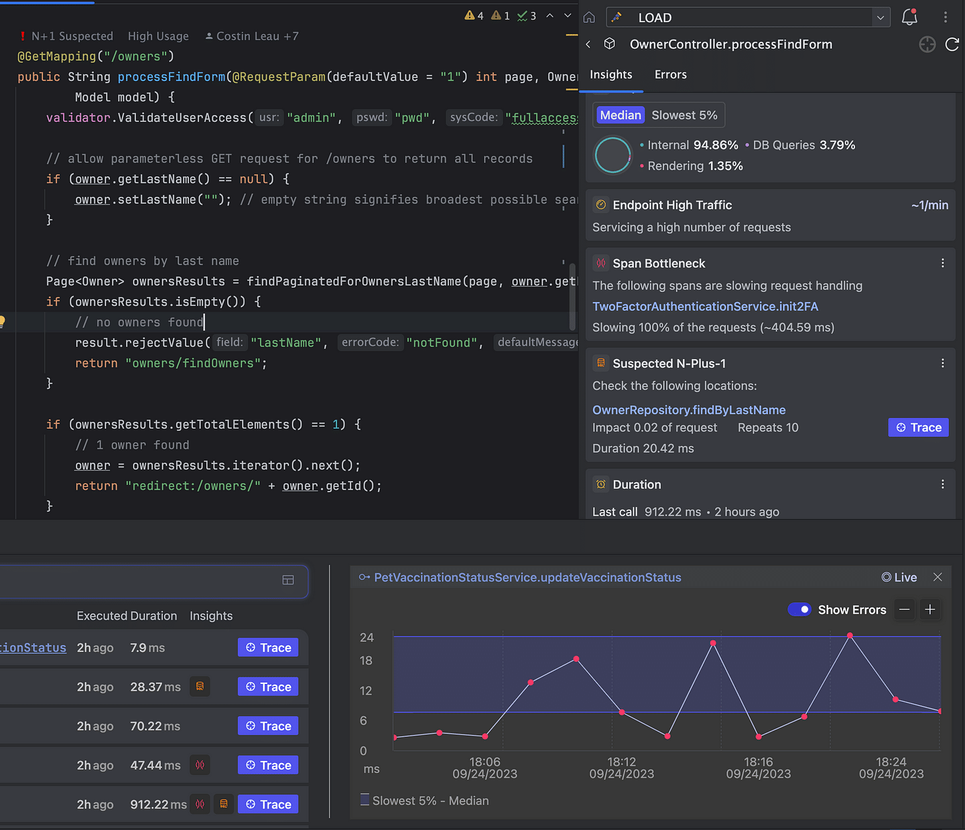Click the High Usage code lens
This screenshot has width=965, height=830.
click(158, 36)
